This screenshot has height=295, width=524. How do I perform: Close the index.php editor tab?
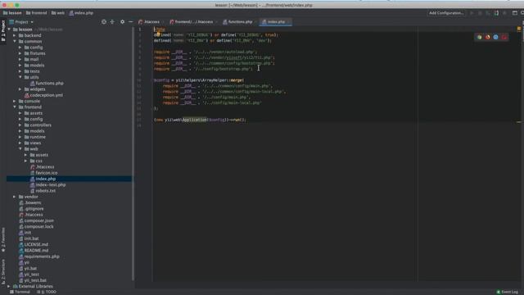[288, 22]
